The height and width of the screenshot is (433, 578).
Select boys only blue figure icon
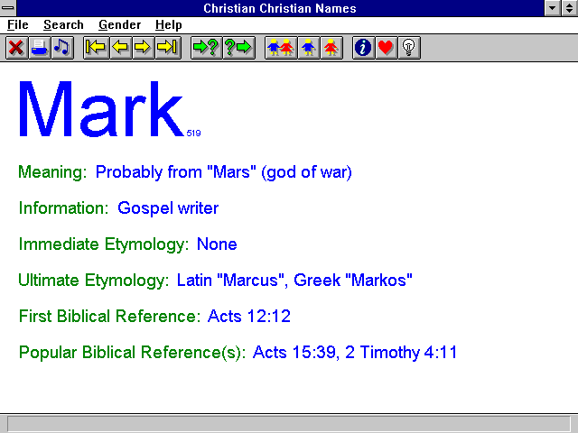(309, 48)
